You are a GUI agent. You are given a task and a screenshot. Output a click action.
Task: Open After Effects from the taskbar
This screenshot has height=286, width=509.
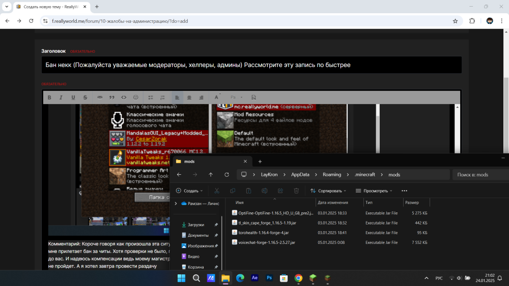coord(254,278)
